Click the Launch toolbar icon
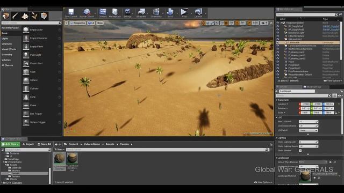Screen dimensions: 344x193 pyautogui.click(x=198, y=12)
